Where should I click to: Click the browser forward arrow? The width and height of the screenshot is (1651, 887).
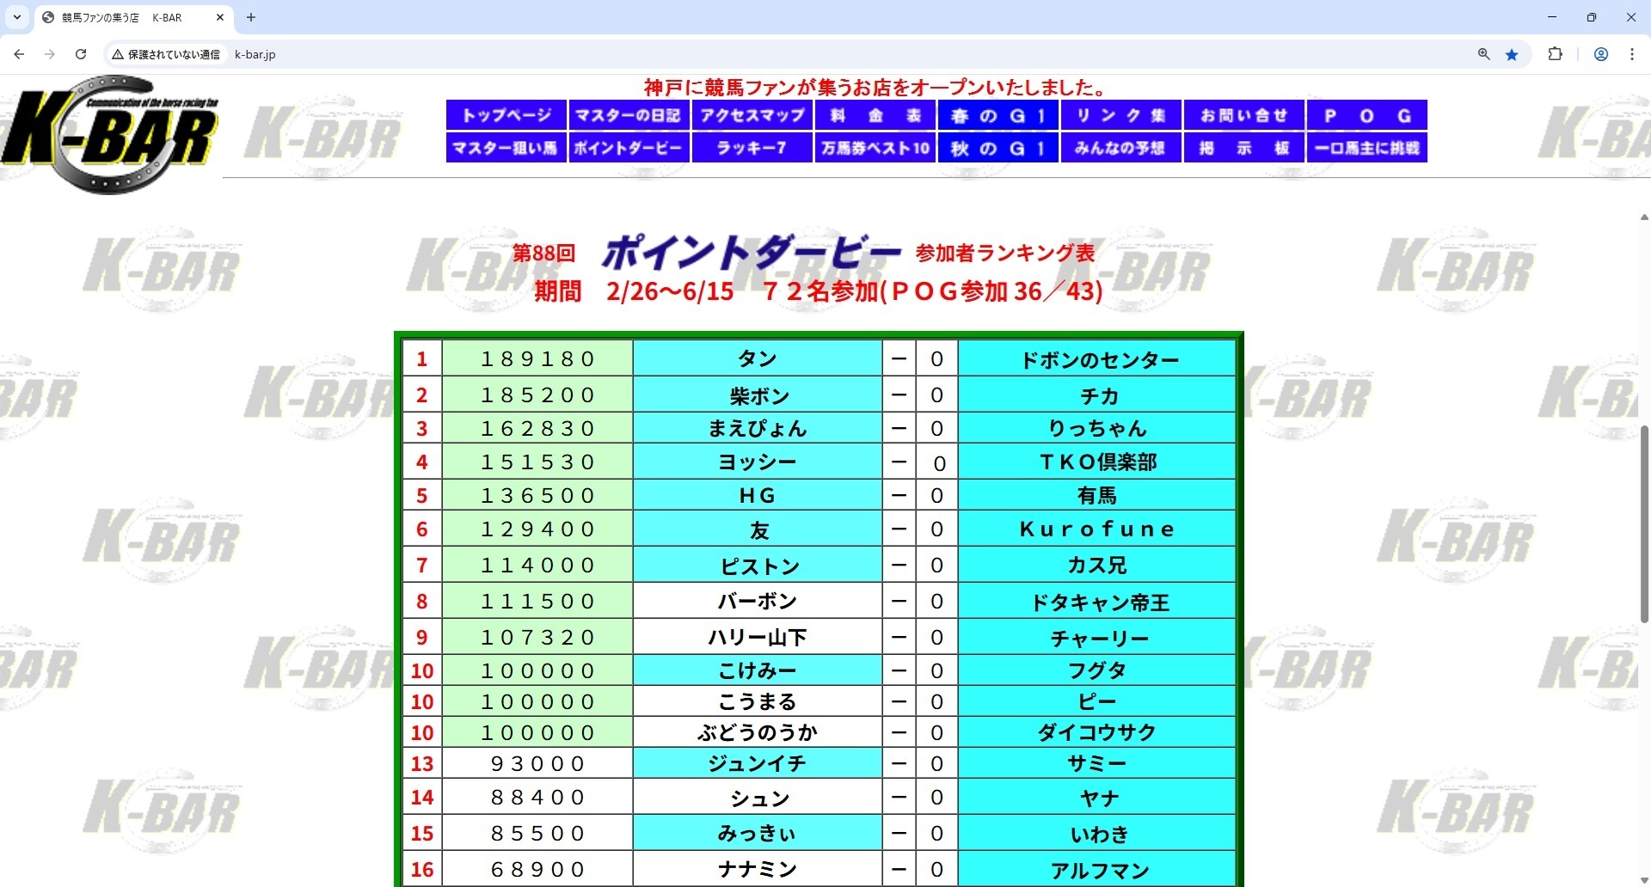[50, 54]
